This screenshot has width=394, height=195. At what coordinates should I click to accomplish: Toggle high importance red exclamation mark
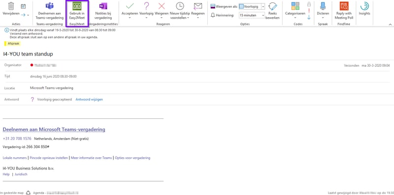pyautogui.click(x=309, y=11)
